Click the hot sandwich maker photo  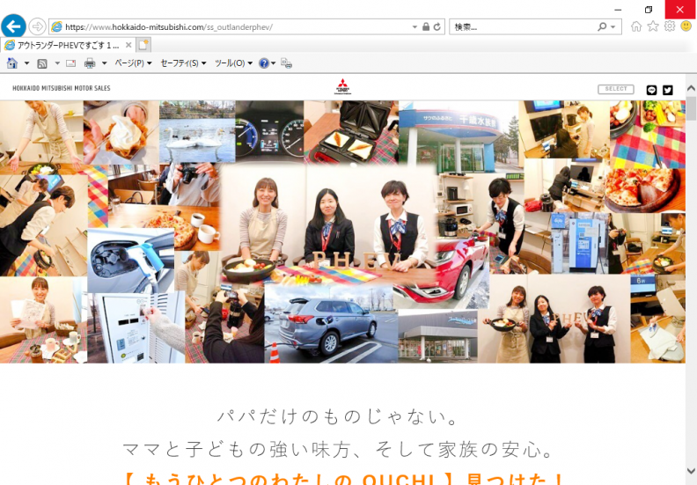click(x=351, y=131)
